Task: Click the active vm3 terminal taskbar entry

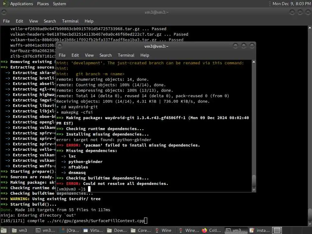Action: tap(236, 230)
